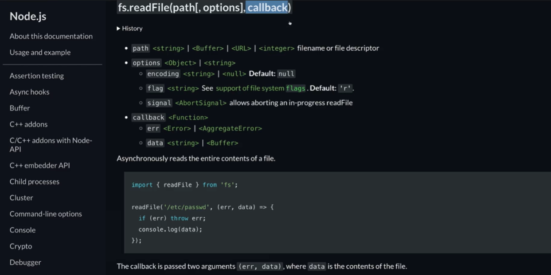This screenshot has height=275, width=551.
Task: Follow the <URL> type link
Action: click(x=241, y=48)
